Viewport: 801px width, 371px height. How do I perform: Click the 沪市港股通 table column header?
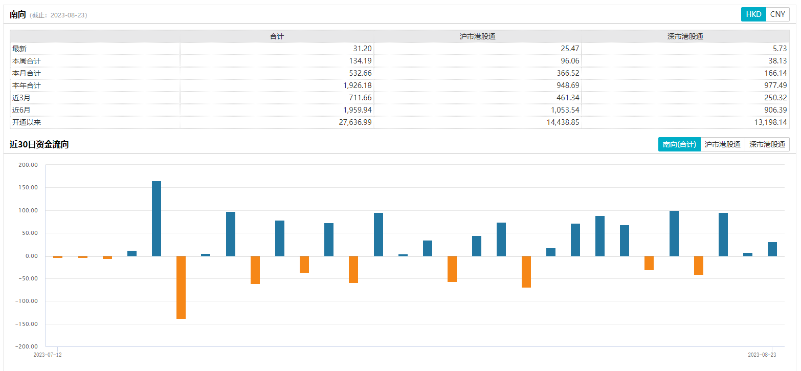click(x=477, y=36)
